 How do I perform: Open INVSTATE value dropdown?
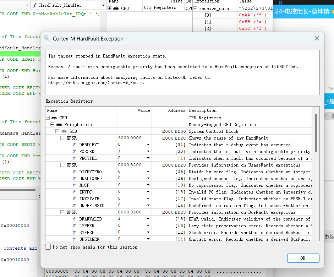[x=148, y=199]
